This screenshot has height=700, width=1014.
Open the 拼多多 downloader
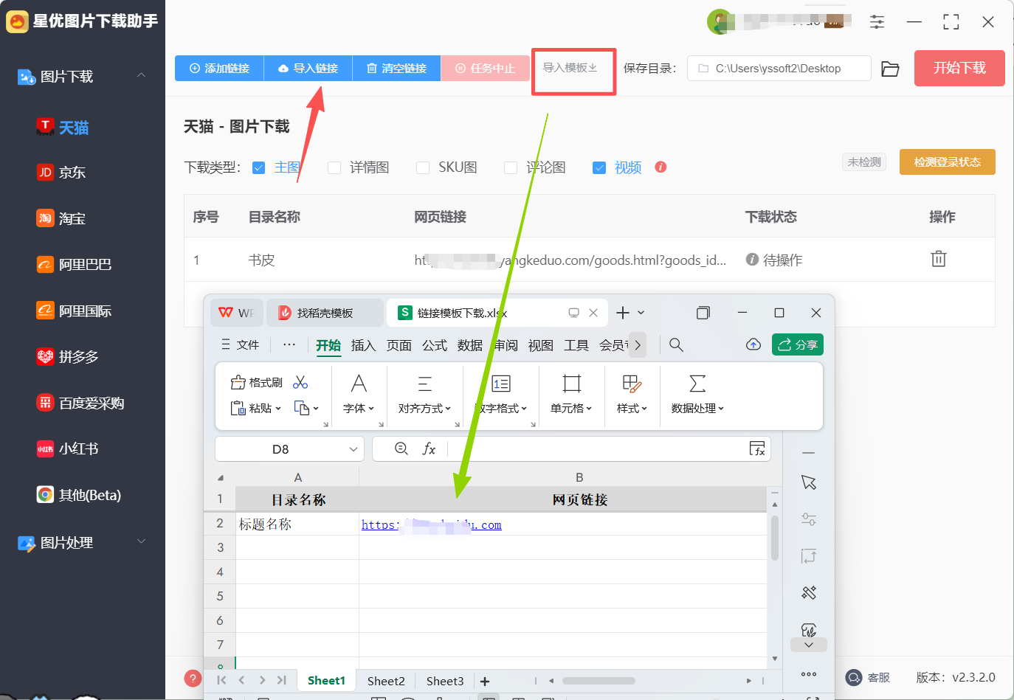68,357
